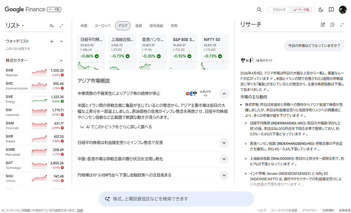The height and width of the screenshot is (213, 351).
Task: Switch to クラシック version
Action: point(279,10)
